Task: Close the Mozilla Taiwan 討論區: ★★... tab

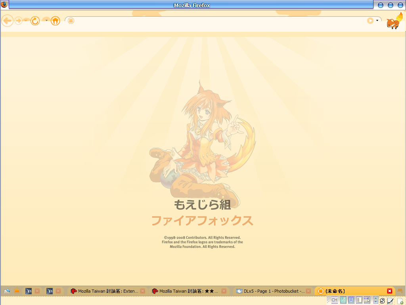Action: click(x=224, y=291)
